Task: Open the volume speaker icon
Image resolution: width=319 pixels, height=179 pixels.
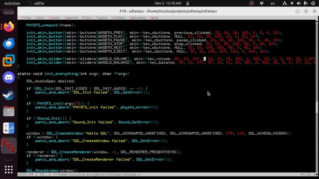Action: coord(299,3)
